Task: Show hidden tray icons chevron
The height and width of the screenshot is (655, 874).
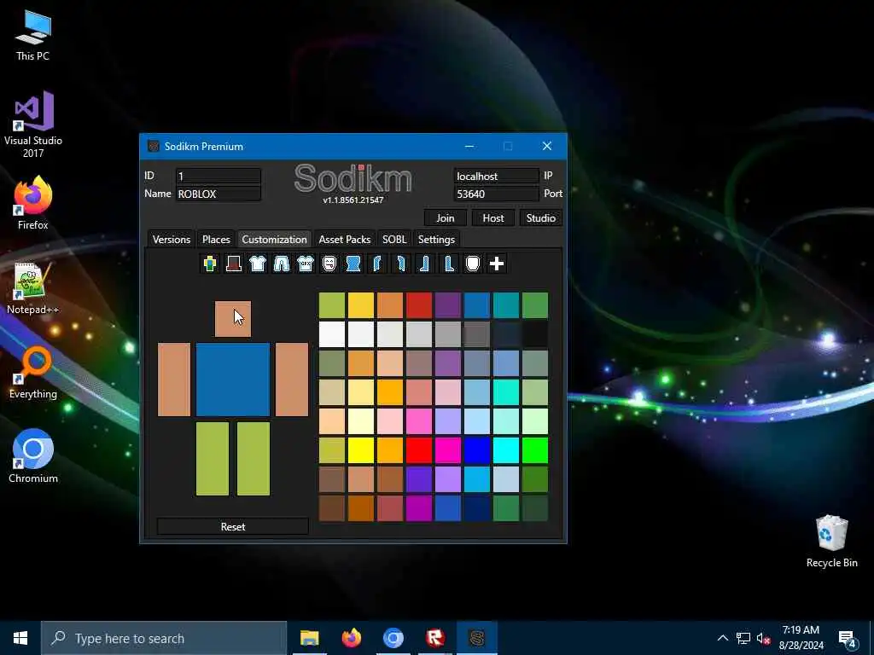Action: (x=722, y=638)
